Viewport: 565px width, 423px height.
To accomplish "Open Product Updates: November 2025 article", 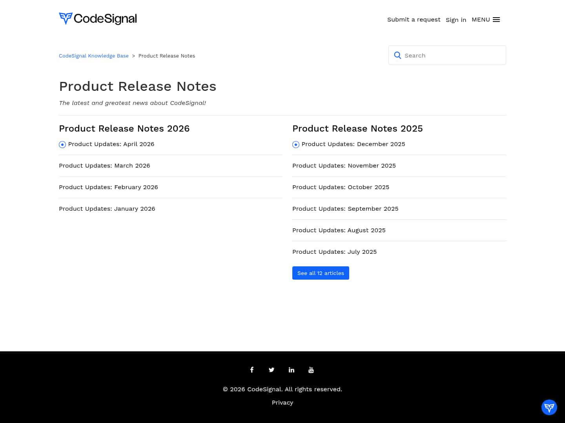I will coord(344,166).
